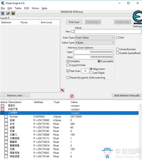Select the Last Digits radio button
Viewport: 142px width, 160px height.
[91, 73]
